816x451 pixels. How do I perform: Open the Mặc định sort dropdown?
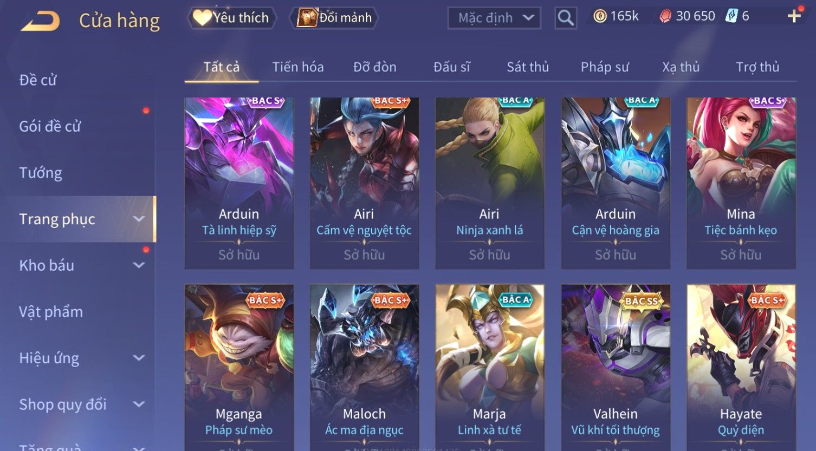coord(494,18)
